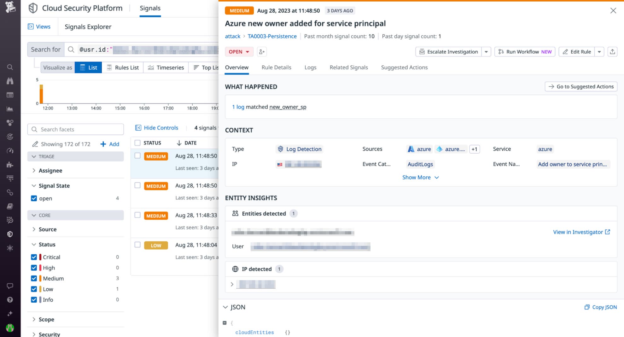Screen dimensions: 624x337
Task: Open the Datadog search icon in sidebar
Action: [x=10, y=67]
